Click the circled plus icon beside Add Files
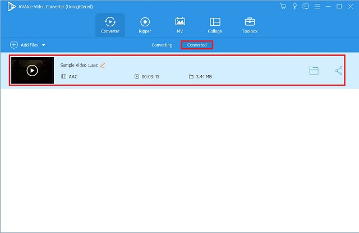 point(14,45)
